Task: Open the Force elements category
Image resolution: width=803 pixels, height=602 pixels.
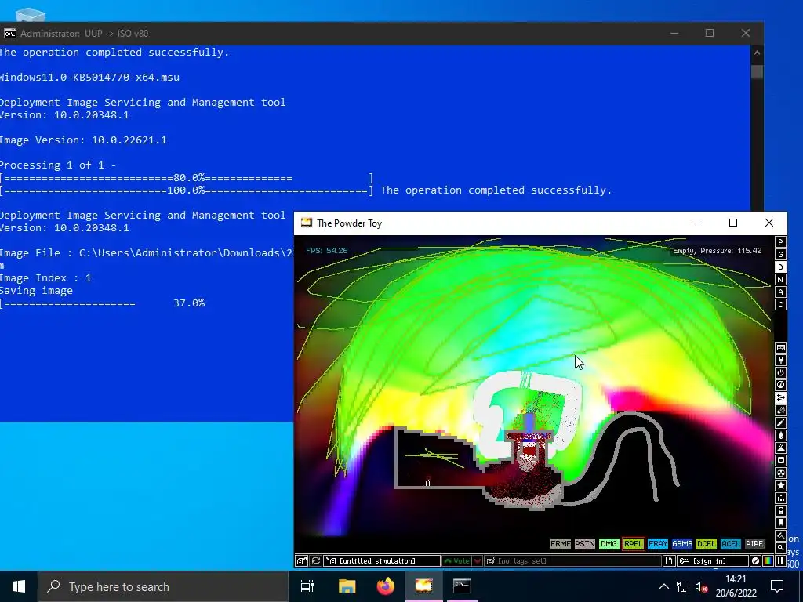Action: (780, 397)
